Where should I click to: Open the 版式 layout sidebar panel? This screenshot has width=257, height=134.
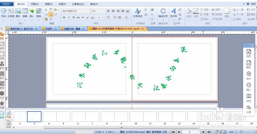2,75
